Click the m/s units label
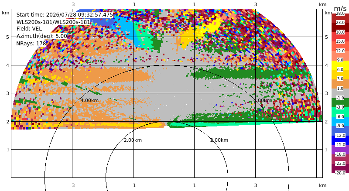Image resolution: width=349 pixels, height=191 pixels. coord(340,8)
